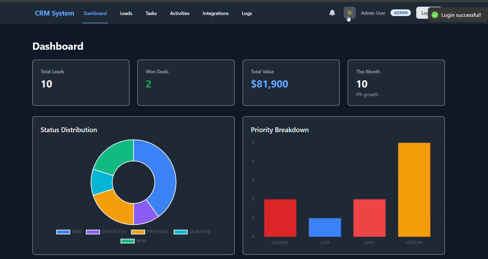Select the blue NEW legend swatch
This screenshot has width=488, height=259.
point(63,232)
